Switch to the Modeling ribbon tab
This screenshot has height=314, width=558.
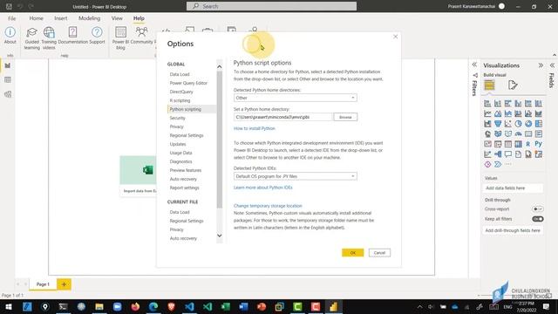(89, 18)
